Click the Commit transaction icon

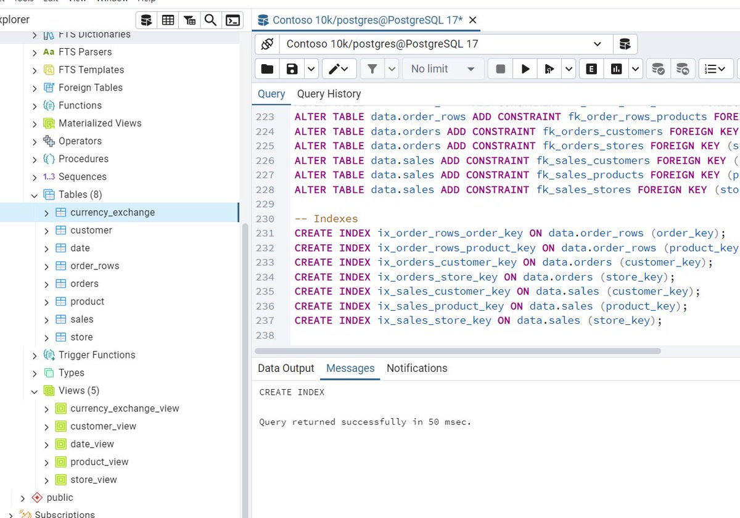click(658, 68)
